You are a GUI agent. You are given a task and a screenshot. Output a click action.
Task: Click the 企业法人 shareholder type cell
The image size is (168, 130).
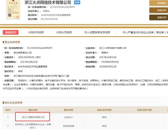69,117
